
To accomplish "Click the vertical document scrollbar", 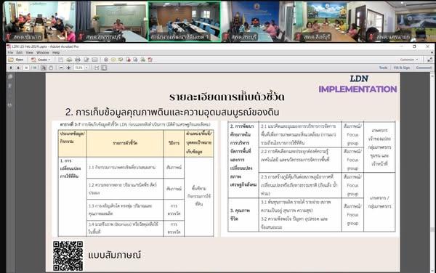I will (432, 172).
